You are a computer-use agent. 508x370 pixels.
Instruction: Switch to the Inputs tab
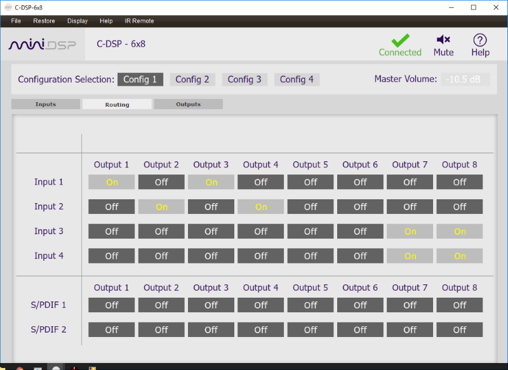click(x=46, y=104)
